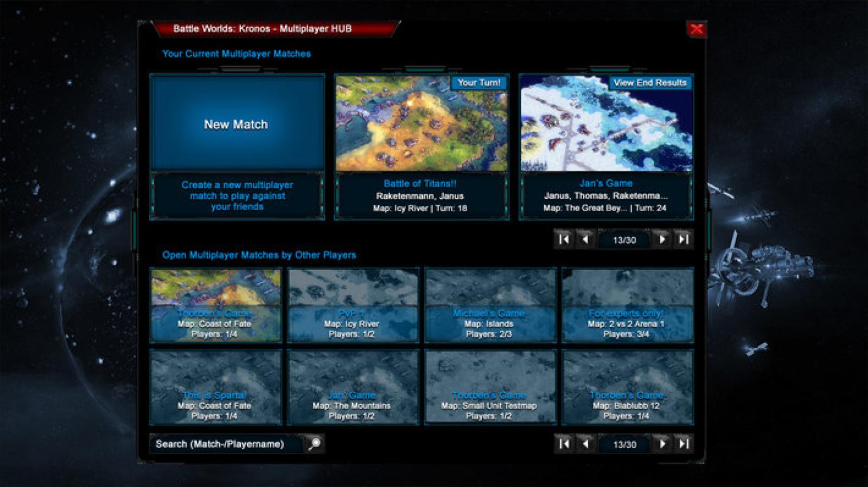Click the search magnifier icon
Viewport: 868px width, 487px height.
(314, 444)
